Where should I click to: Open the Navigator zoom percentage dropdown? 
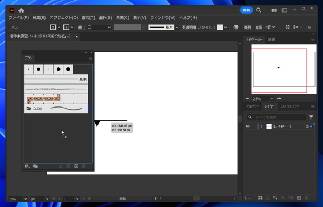pyautogui.click(x=272, y=99)
